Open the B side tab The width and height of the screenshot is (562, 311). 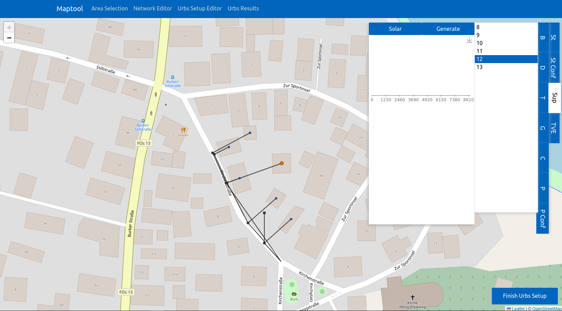(543, 37)
